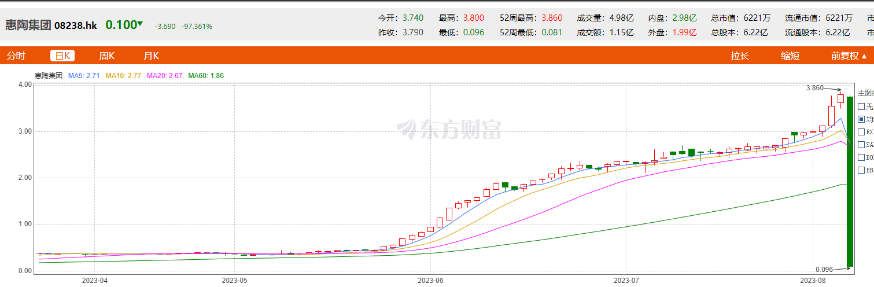The image size is (874, 287).
Task: Click the 3.860 high annotation on chart
Action: pyautogui.click(x=814, y=88)
